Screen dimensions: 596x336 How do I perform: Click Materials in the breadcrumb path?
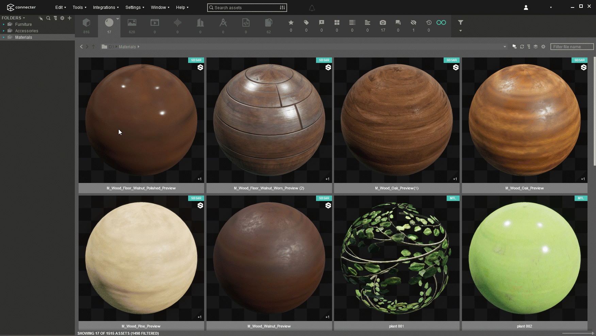[127, 47]
